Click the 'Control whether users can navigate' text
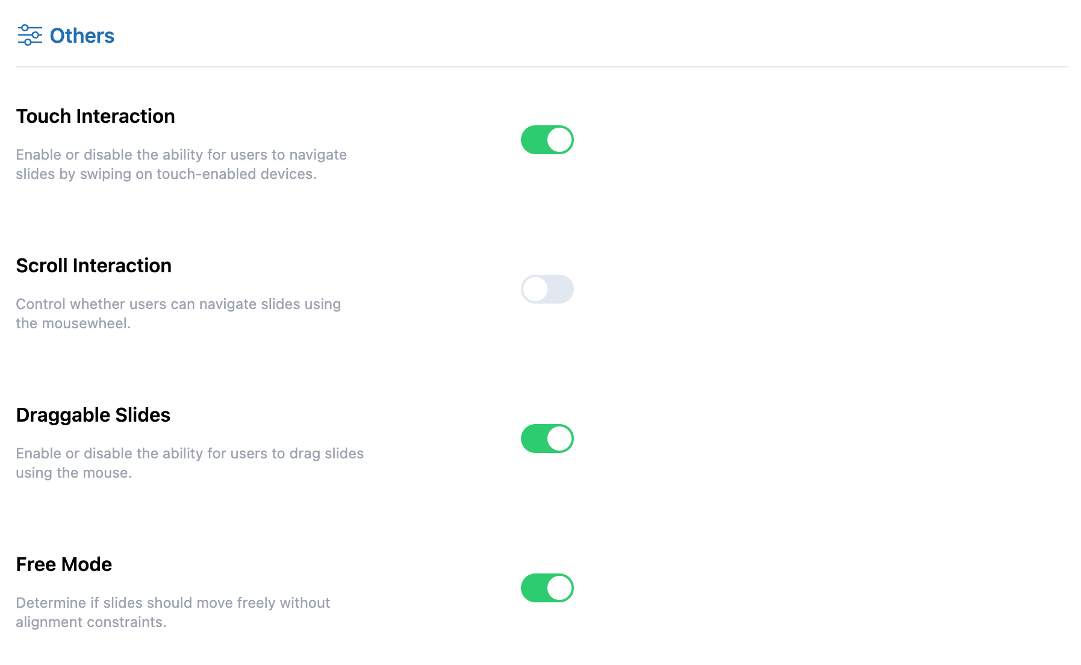The width and height of the screenshot is (1081, 665). pos(178,304)
